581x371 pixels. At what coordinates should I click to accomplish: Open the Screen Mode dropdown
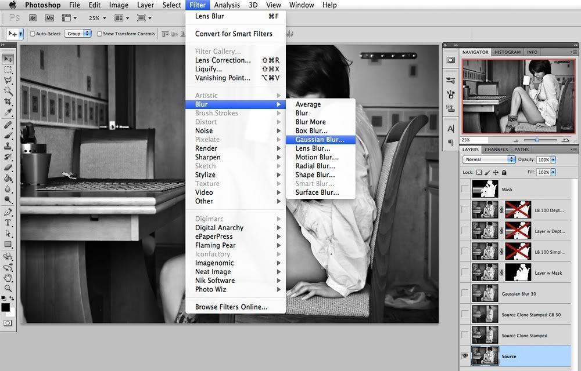tap(144, 18)
